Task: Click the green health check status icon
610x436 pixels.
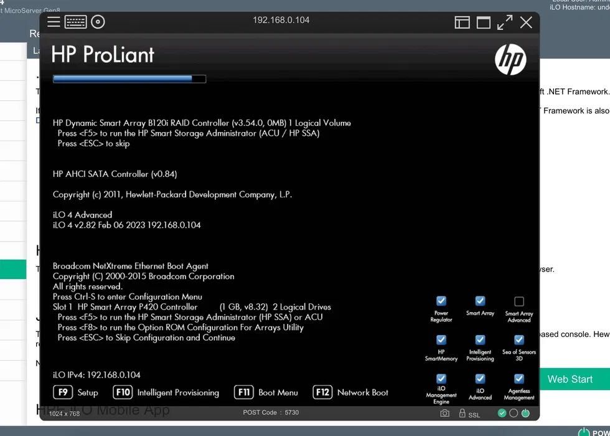Action: tap(502, 413)
